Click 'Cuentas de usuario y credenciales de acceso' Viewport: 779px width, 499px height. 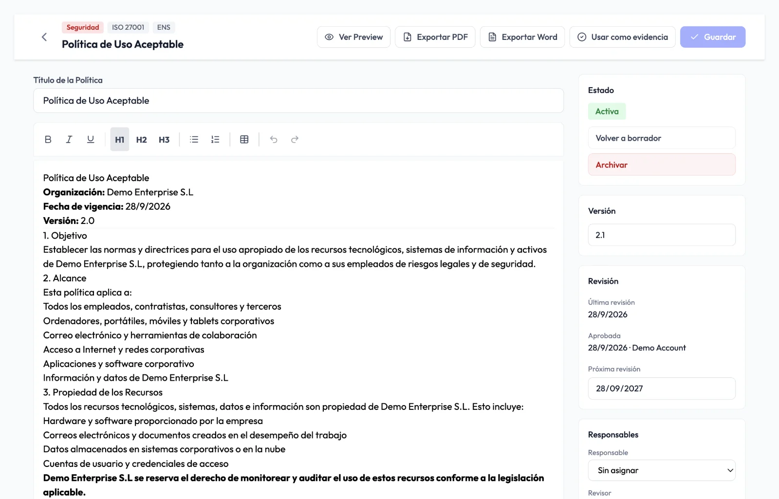136,463
